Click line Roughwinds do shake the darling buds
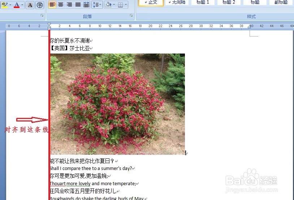The width and height of the screenshot is (294, 200). pos(97,198)
